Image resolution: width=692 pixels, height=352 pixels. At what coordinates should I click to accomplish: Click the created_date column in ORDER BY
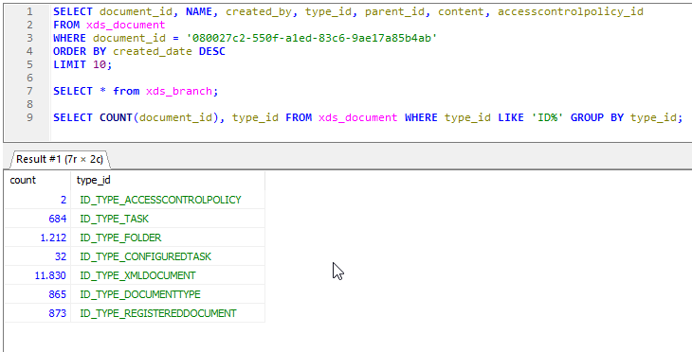(x=153, y=51)
